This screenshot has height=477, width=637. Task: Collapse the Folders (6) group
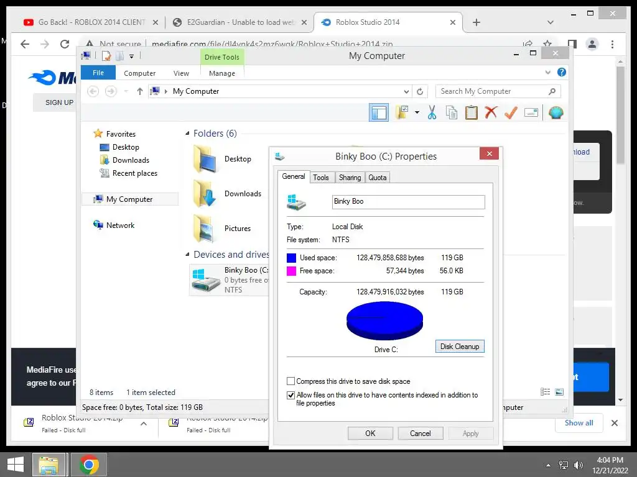(x=187, y=134)
